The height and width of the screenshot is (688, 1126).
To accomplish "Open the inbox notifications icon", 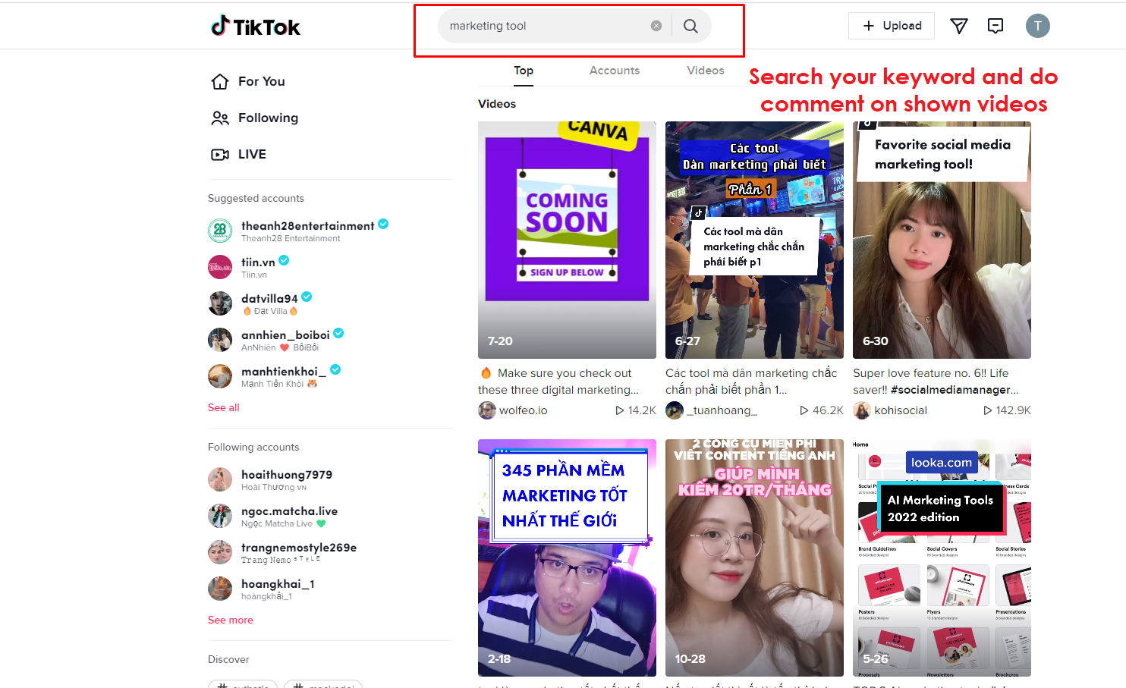I will [995, 26].
